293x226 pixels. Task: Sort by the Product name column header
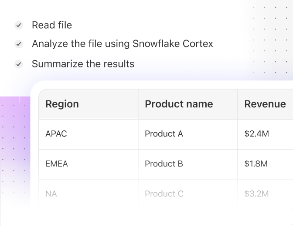pos(188,104)
